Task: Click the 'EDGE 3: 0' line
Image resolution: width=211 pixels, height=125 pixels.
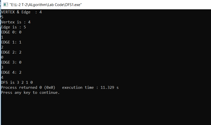Action: (11, 62)
